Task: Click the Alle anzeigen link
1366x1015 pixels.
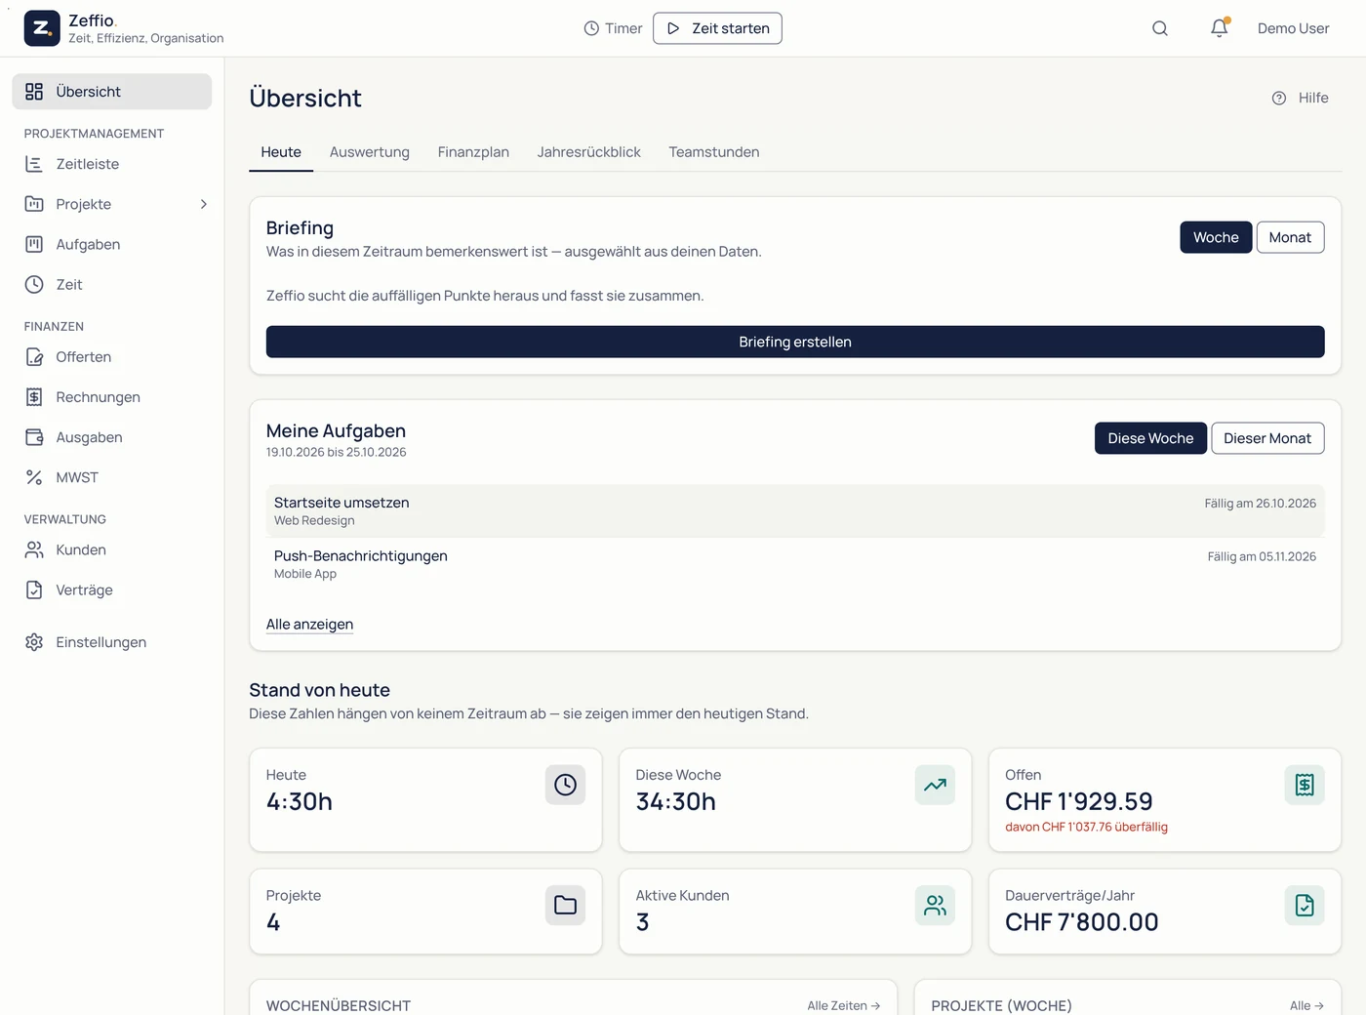Action: click(x=309, y=625)
